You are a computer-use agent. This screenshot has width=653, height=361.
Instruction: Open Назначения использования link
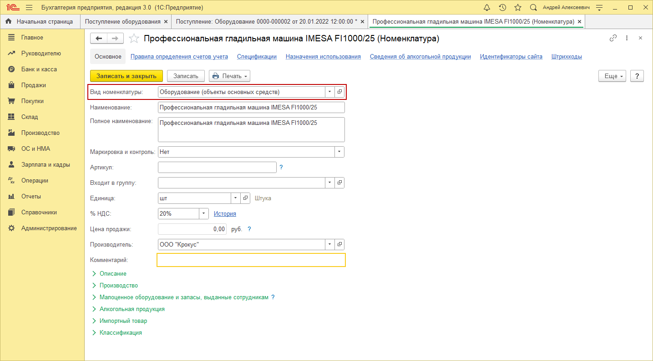coord(323,57)
